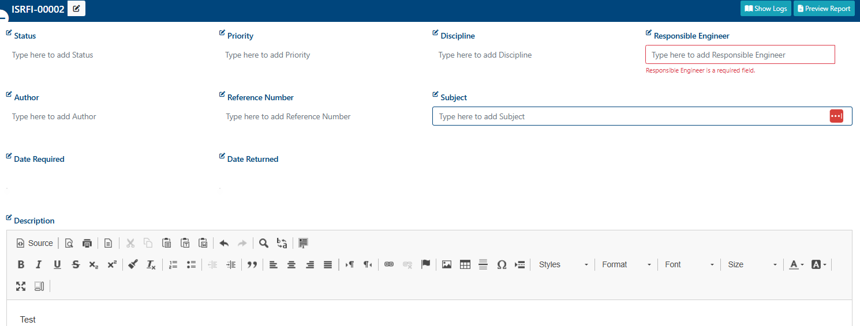This screenshot has width=860, height=326.
Task: Click the Show Logs button
Action: (766, 9)
